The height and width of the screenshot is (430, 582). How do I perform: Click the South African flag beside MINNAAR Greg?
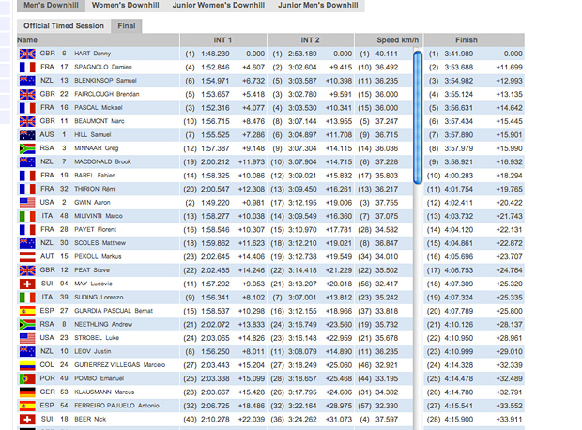[x=27, y=148]
